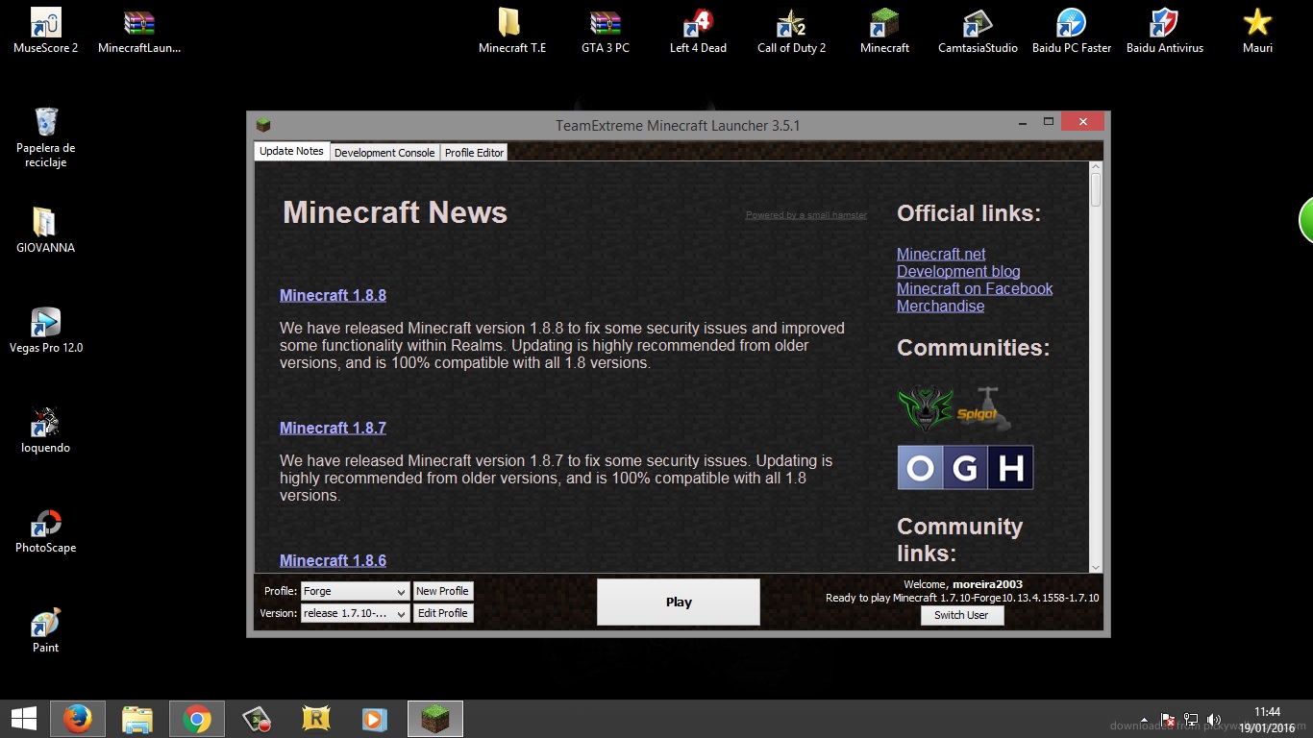Expand the Profile dropdown showing Forge

[356, 591]
